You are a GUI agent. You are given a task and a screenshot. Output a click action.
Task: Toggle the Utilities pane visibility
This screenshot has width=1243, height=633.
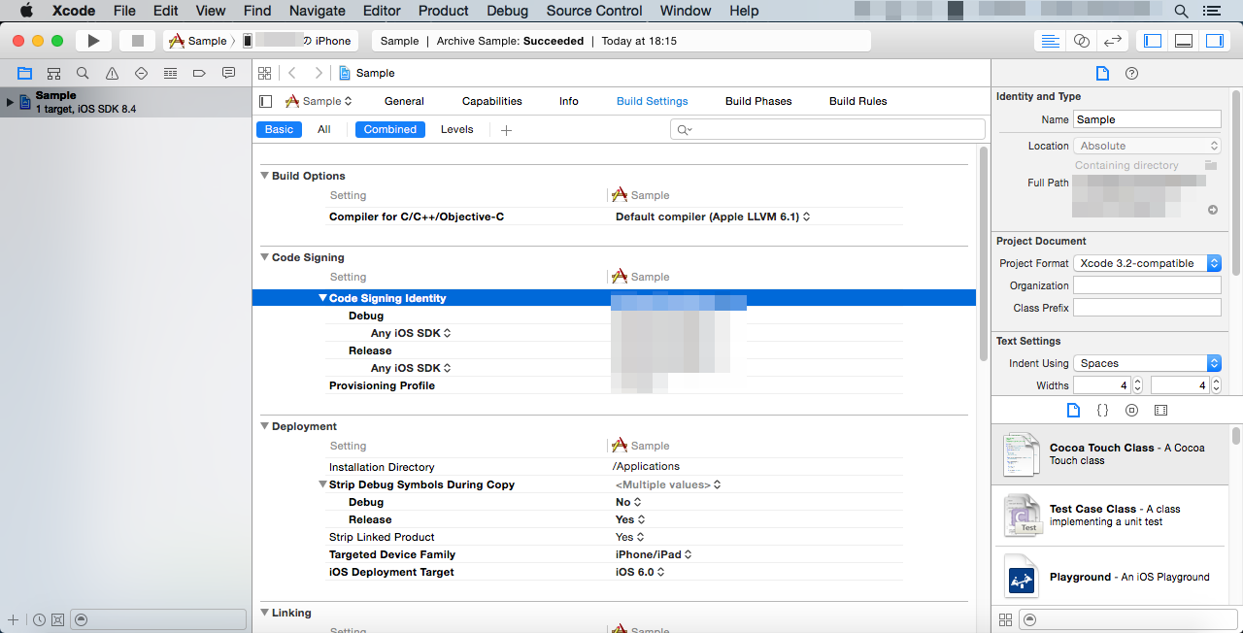(x=1215, y=41)
